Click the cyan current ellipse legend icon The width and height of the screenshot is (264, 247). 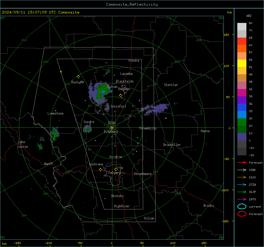pyautogui.click(x=242, y=206)
